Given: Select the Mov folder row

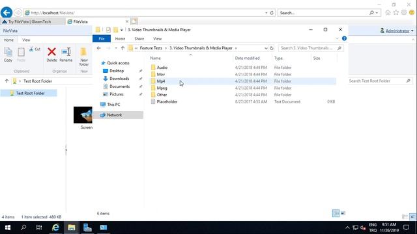Looking at the screenshot, I should (x=243, y=74).
